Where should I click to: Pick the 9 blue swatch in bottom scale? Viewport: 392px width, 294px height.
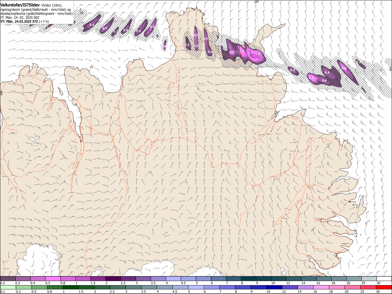click(258, 287)
